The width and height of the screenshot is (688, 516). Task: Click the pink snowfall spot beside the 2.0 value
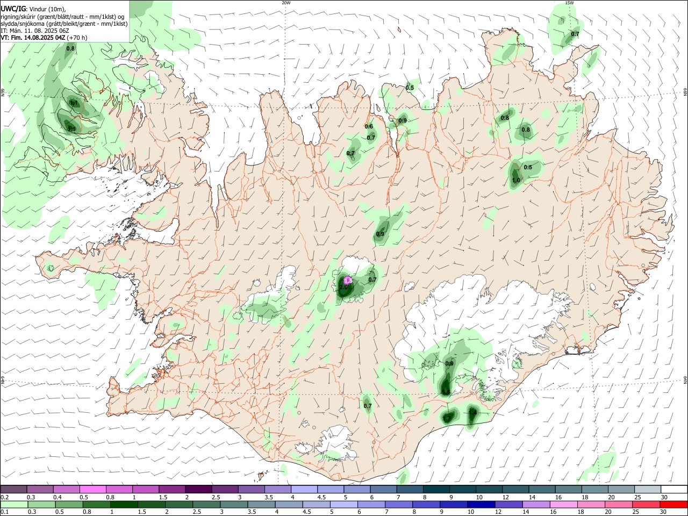[348, 280]
